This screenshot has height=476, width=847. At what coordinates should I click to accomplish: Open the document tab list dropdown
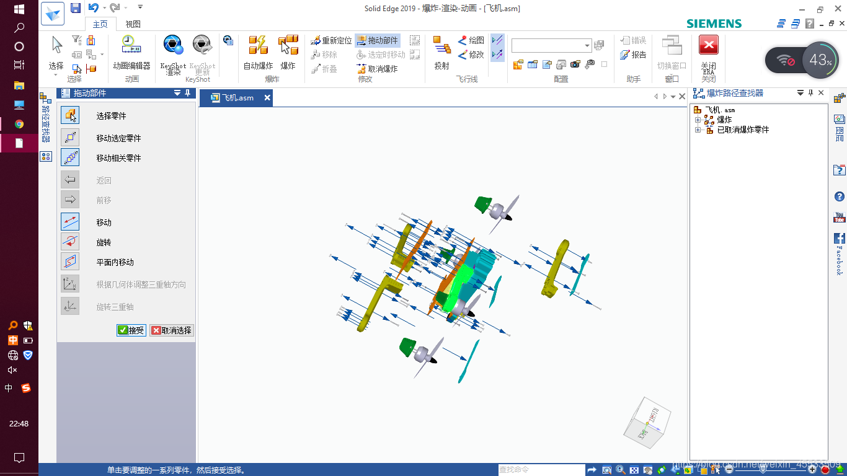pyautogui.click(x=673, y=97)
